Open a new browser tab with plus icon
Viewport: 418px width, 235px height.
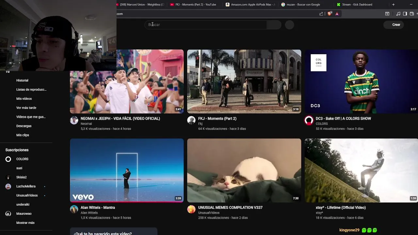point(393,5)
